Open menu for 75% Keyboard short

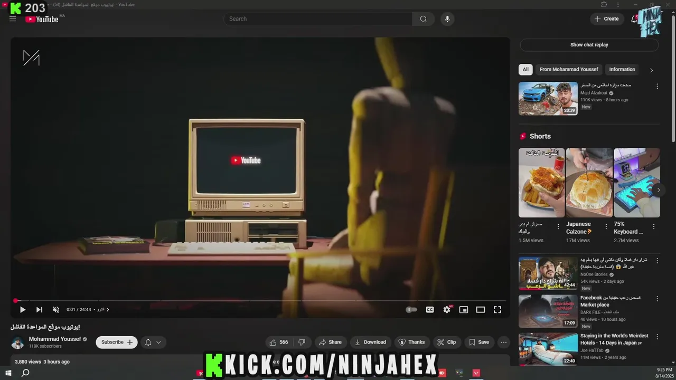(x=653, y=226)
